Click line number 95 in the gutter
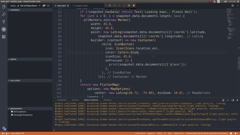The width and height of the screenshot is (240, 135). click(60, 64)
